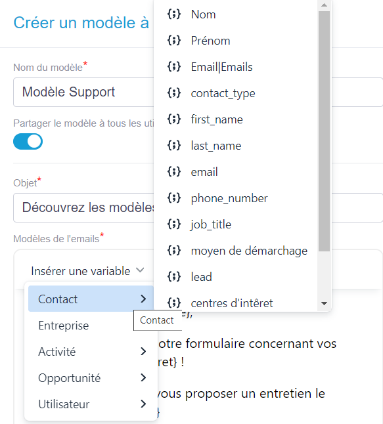Click the variable icon next to phone_number
This screenshot has height=424, width=383.
tap(174, 198)
